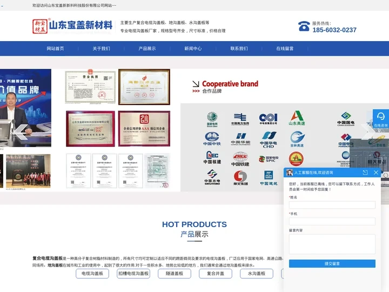Focus the 姓名 name input field
The image size is (389, 292).
(332, 205)
